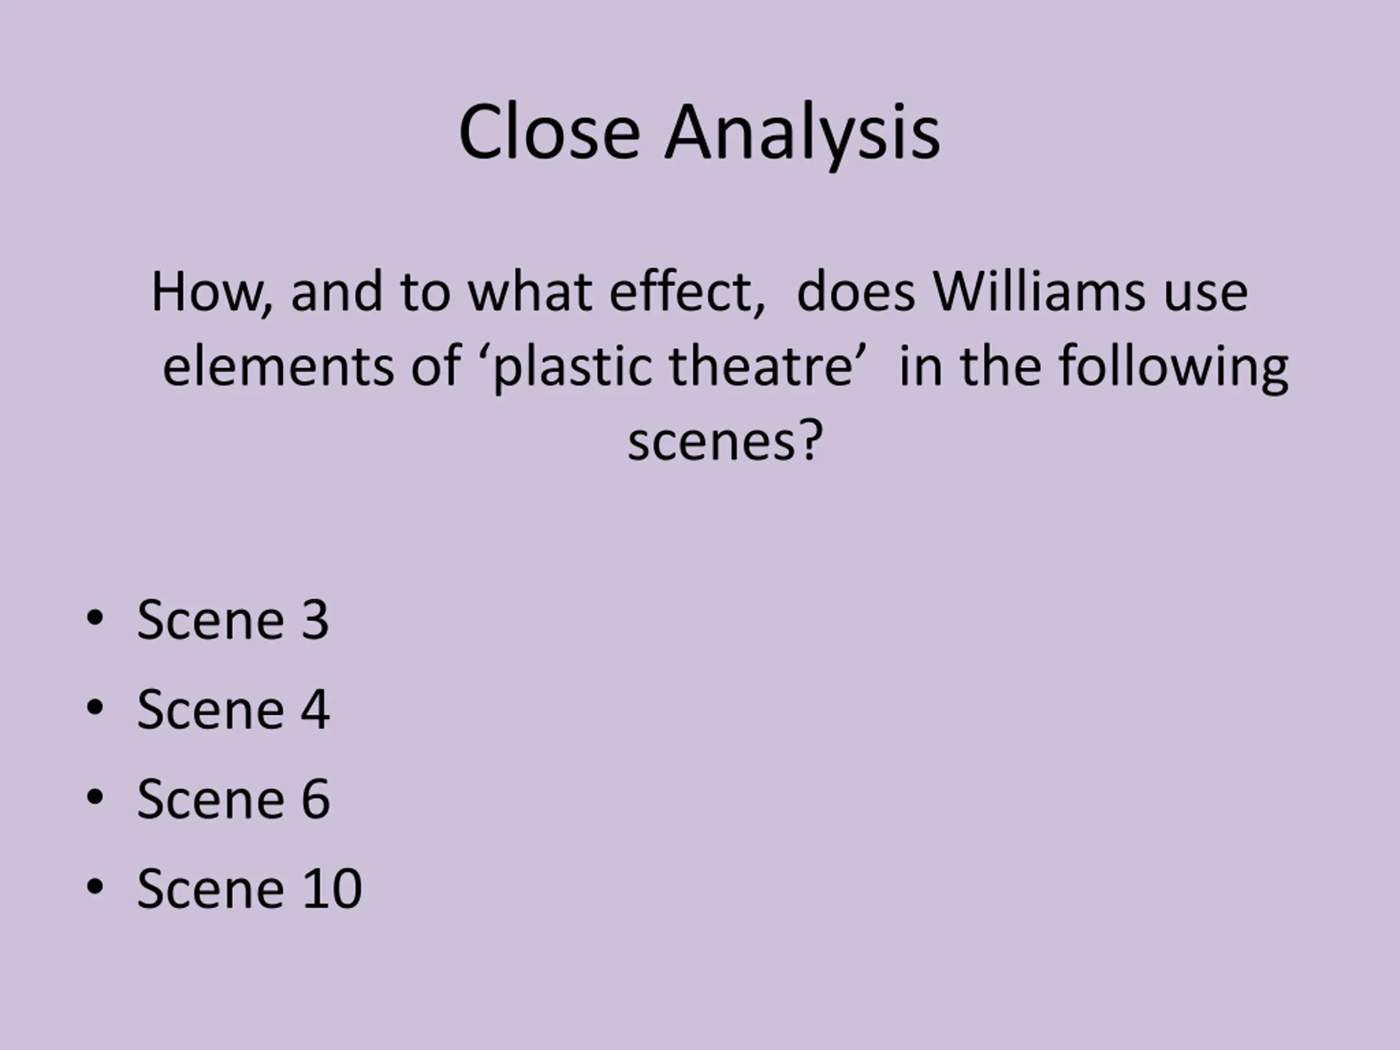Select the 'Scene 10' bullet text
This screenshot has height=1050, width=1400.
pyautogui.click(x=249, y=889)
